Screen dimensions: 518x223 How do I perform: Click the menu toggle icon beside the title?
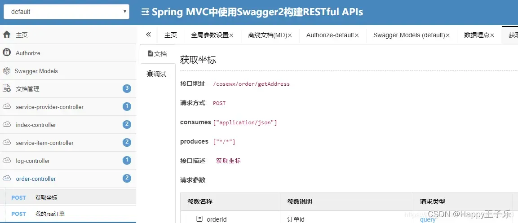pos(145,12)
